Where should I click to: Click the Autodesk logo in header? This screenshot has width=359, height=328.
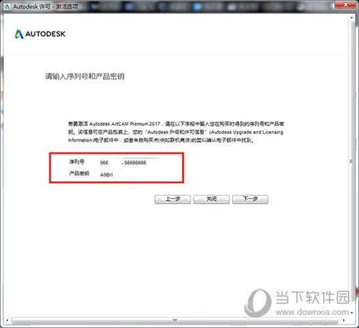(x=40, y=34)
